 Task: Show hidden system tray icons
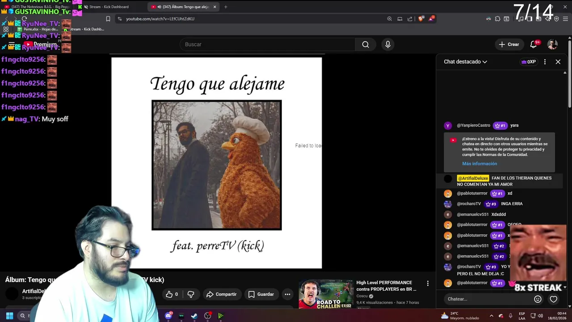tap(491, 316)
